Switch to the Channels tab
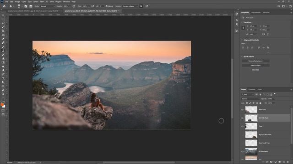 pos(252,89)
